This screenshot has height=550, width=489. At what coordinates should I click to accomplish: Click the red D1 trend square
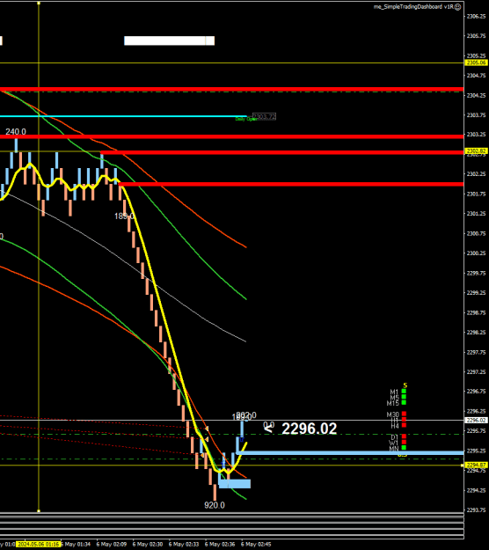pyautogui.click(x=404, y=436)
